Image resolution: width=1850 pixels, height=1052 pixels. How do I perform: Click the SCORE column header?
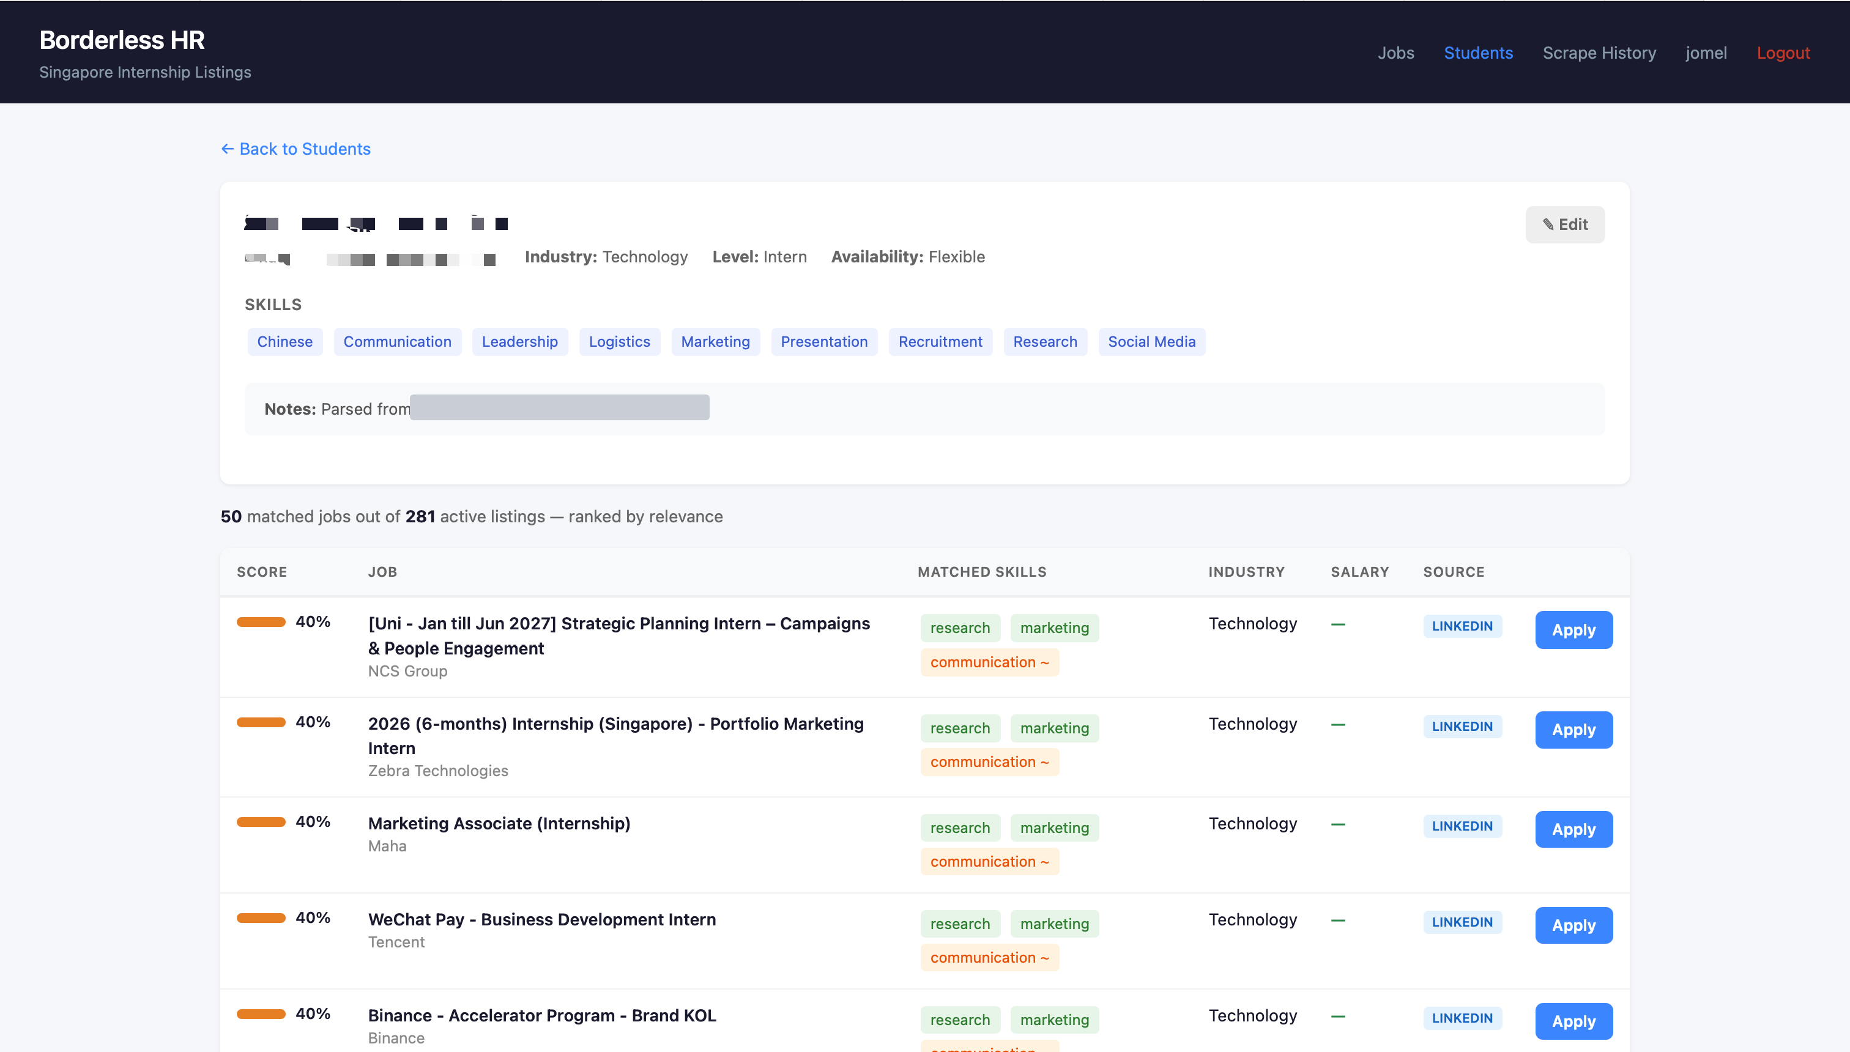tap(262, 571)
